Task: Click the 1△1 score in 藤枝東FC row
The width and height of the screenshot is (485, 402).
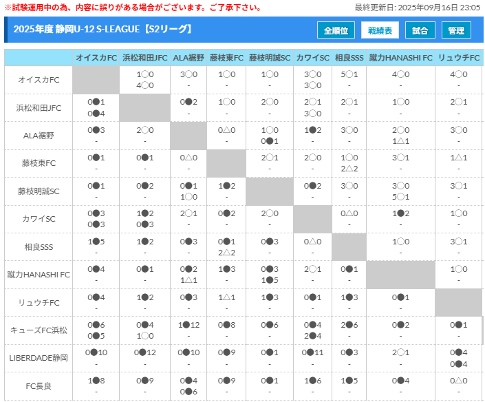Action: click(x=459, y=158)
